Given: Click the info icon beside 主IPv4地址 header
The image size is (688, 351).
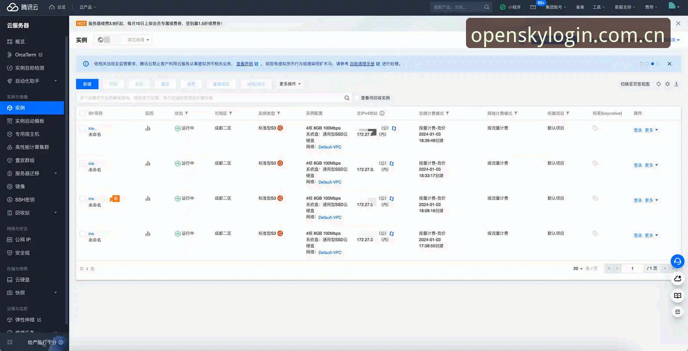Looking at the screenshot, I should pos(382,113).
